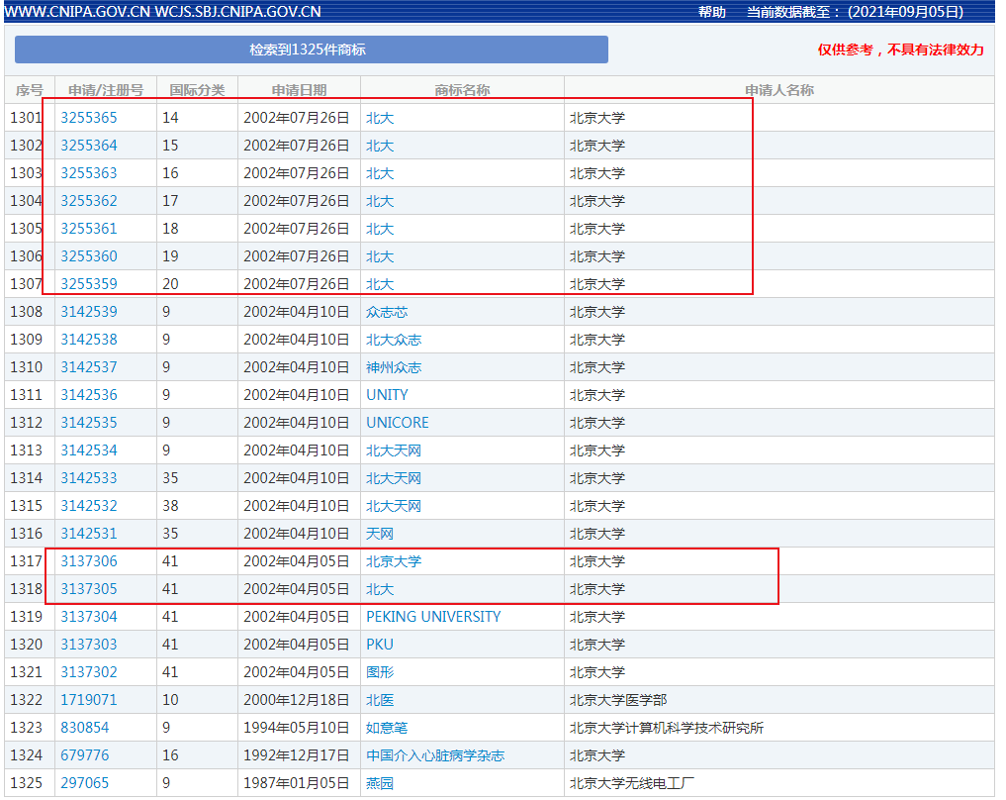Click the 检索到1325件商标 result bar
Screen dimensions: 1006x800
312,50
